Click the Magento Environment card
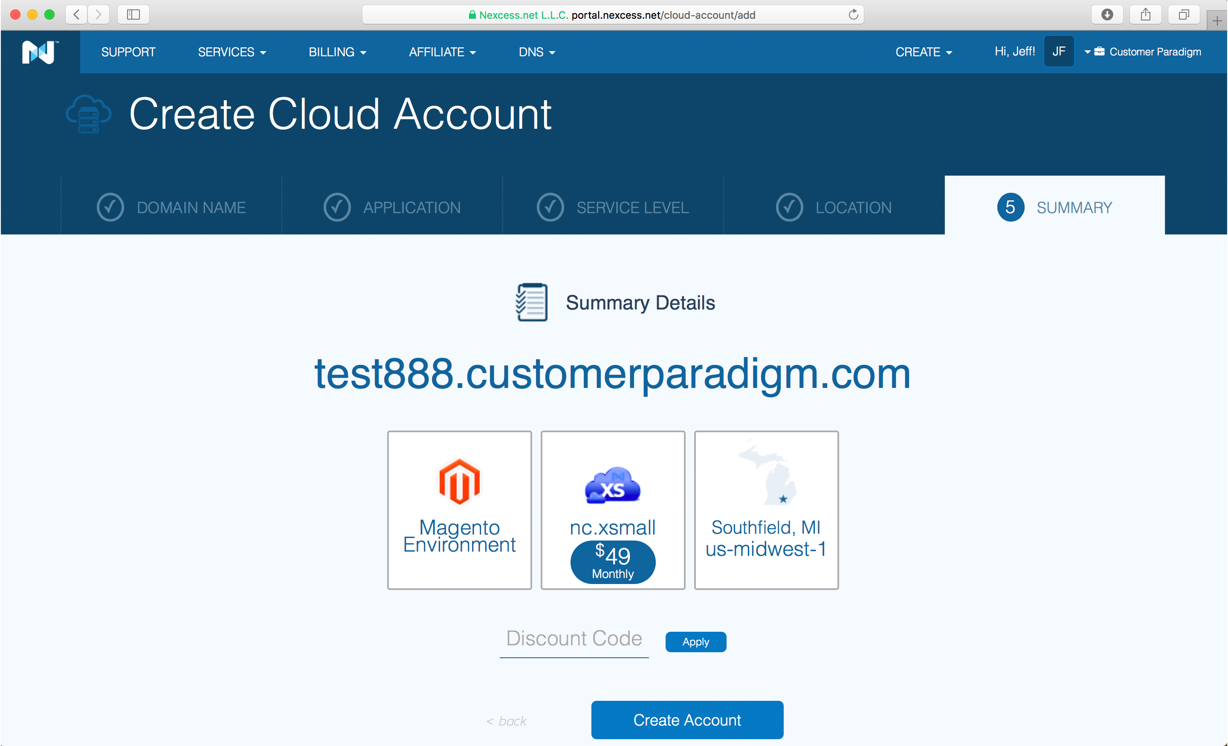 [x=460, y=510]
